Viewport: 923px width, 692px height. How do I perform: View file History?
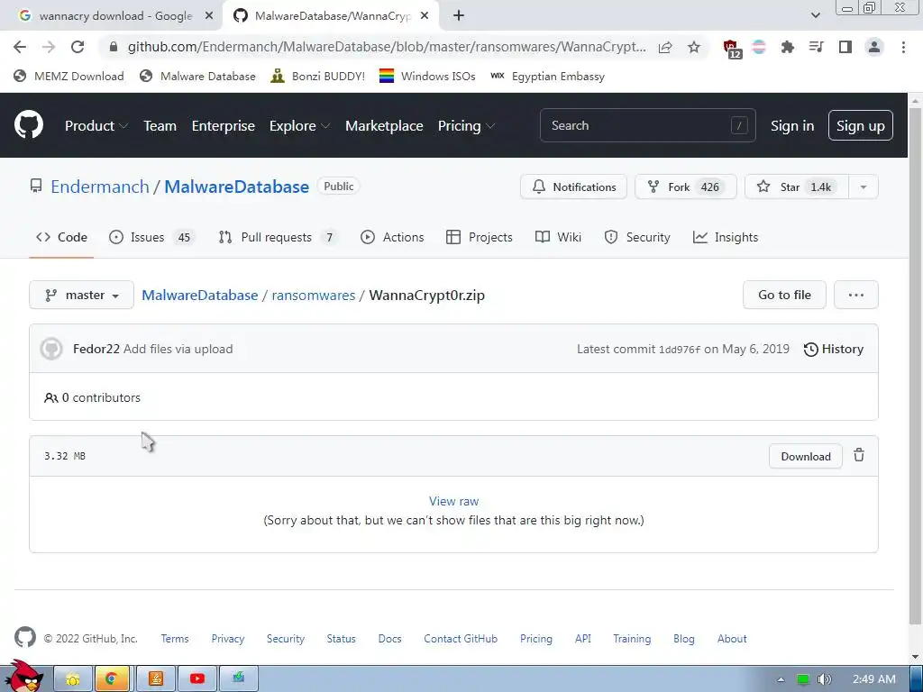coord(834,349)
